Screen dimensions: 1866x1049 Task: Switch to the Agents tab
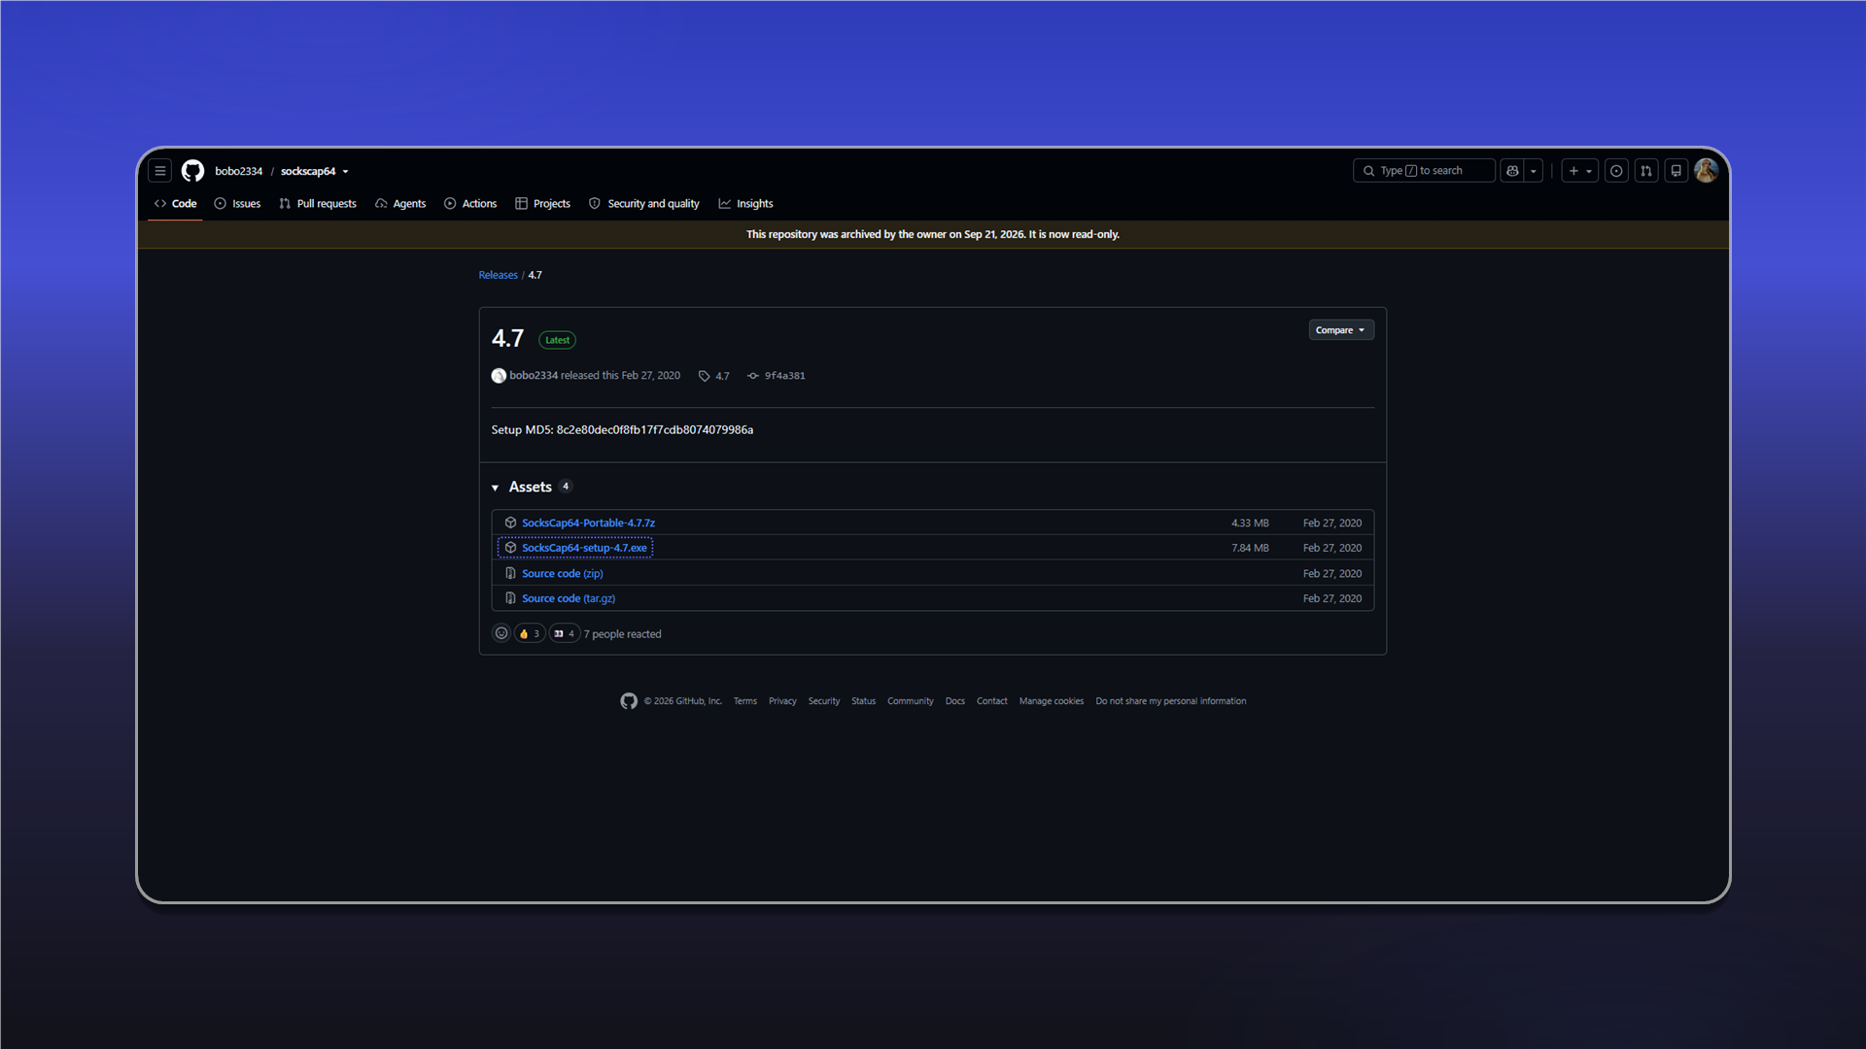pos(400,204)
